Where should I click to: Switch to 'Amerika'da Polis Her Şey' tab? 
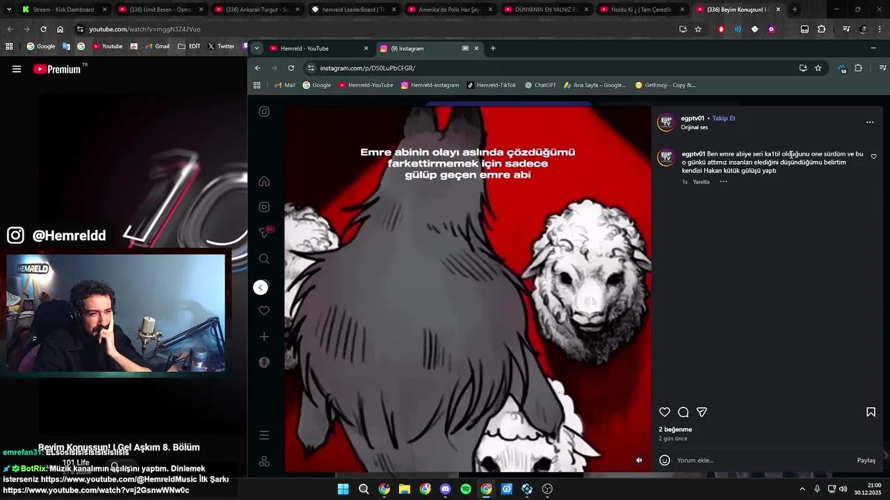[449, 10]
